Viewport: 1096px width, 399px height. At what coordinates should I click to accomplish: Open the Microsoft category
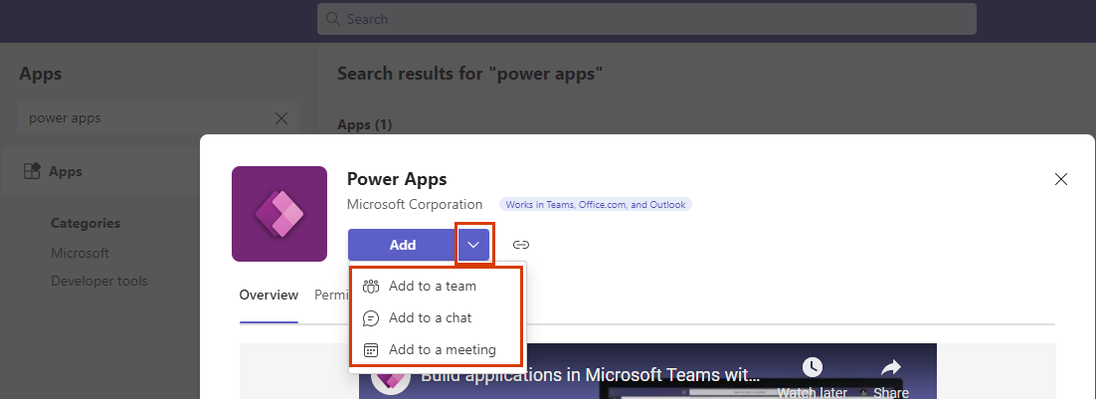(x=81, y=253)
